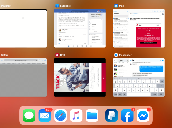172x128 pixels.
Task: Select Notifications bell tab in Facebook card
Action: pos(87,46)
